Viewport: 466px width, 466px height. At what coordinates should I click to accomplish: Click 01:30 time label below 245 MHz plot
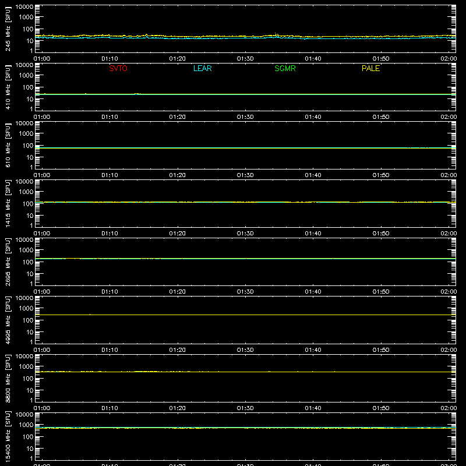[245, 59]
